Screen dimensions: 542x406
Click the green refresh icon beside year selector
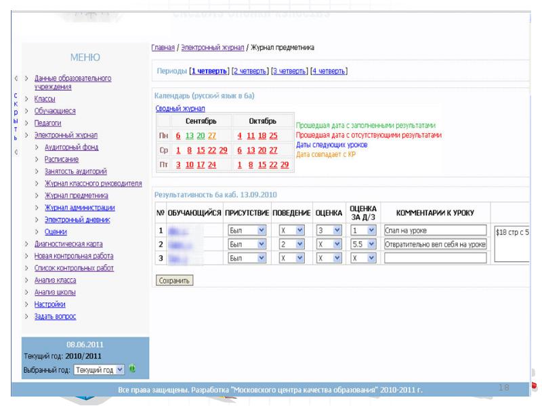[132, 369]
